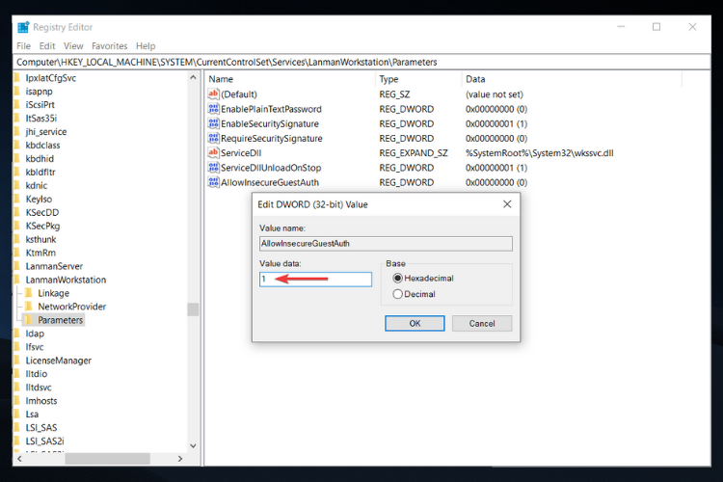Screen dimensions: 723x482
Task: Select the lfsvc tree key
Action: tap(35, 347)
